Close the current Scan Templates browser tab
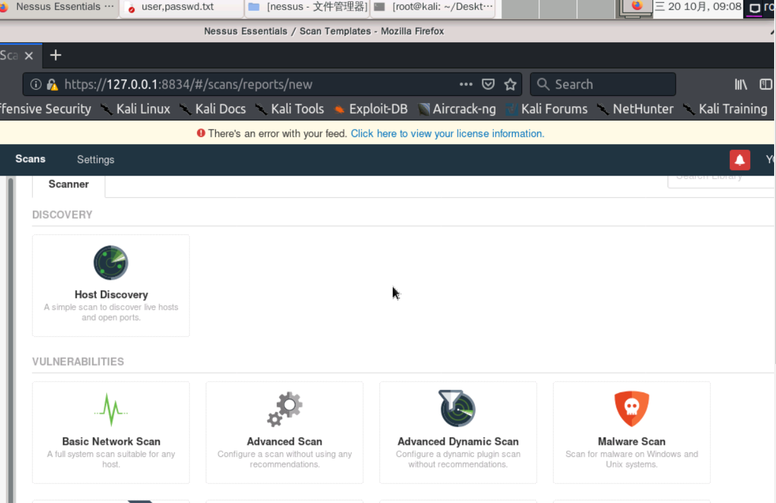Image resolution: width=776 pixels, height=503 pixels. coord(28,56)
